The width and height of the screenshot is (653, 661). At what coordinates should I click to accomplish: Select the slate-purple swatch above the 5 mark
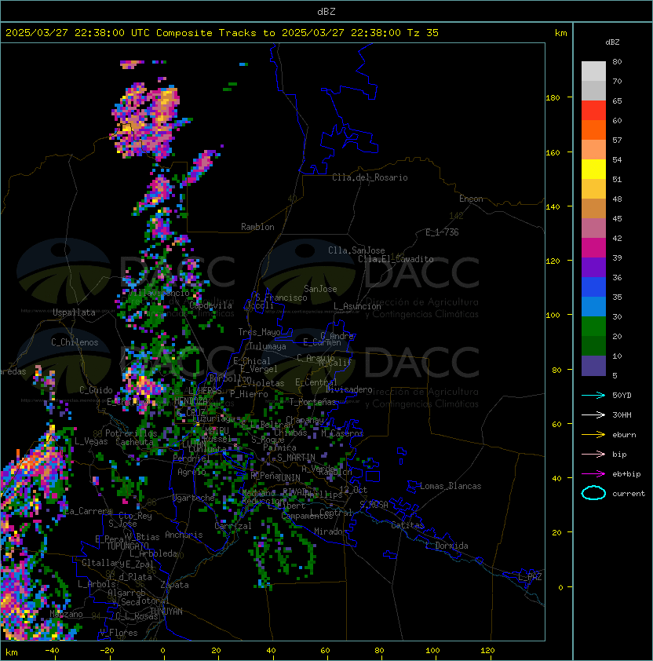click(593, 366)
